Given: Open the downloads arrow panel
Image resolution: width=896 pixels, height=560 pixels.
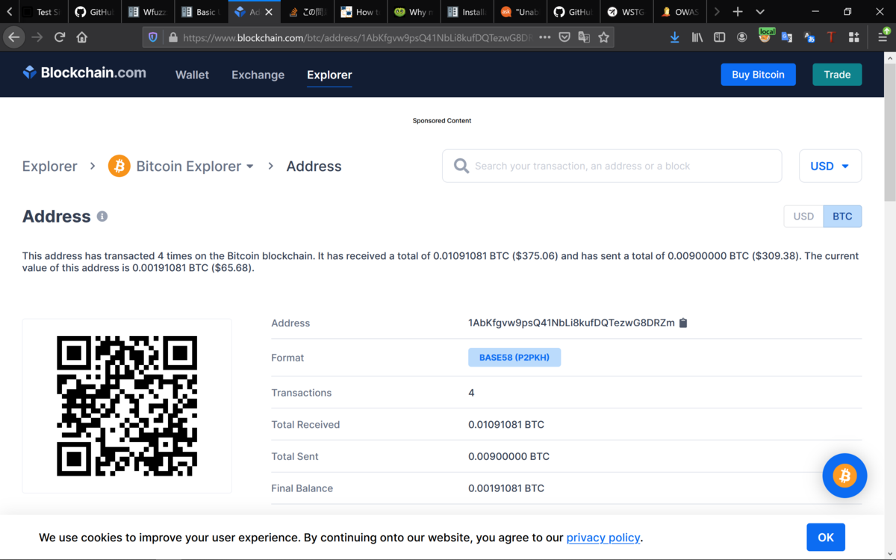Looking at the screenshot, I should [674, 37].
